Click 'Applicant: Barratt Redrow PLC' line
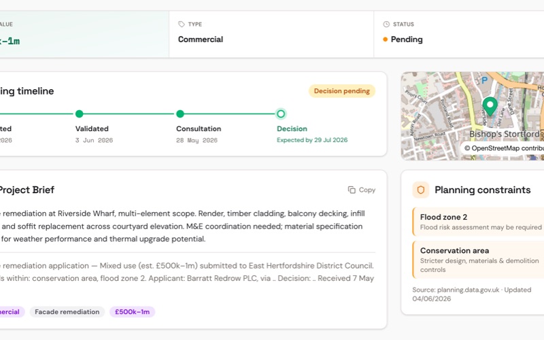The height and width of the screenshot is (340, 544). coord(203,278)
